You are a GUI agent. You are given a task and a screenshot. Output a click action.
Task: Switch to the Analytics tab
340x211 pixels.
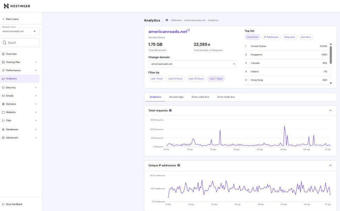[155, 97]
